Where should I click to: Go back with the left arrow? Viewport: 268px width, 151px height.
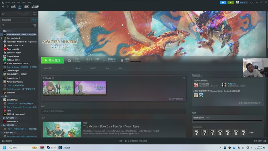coord(3,6)
